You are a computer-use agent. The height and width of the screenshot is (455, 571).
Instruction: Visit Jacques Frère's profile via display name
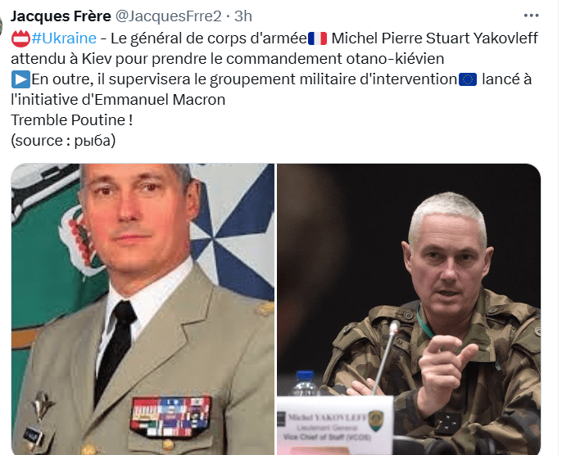point(61,16)
